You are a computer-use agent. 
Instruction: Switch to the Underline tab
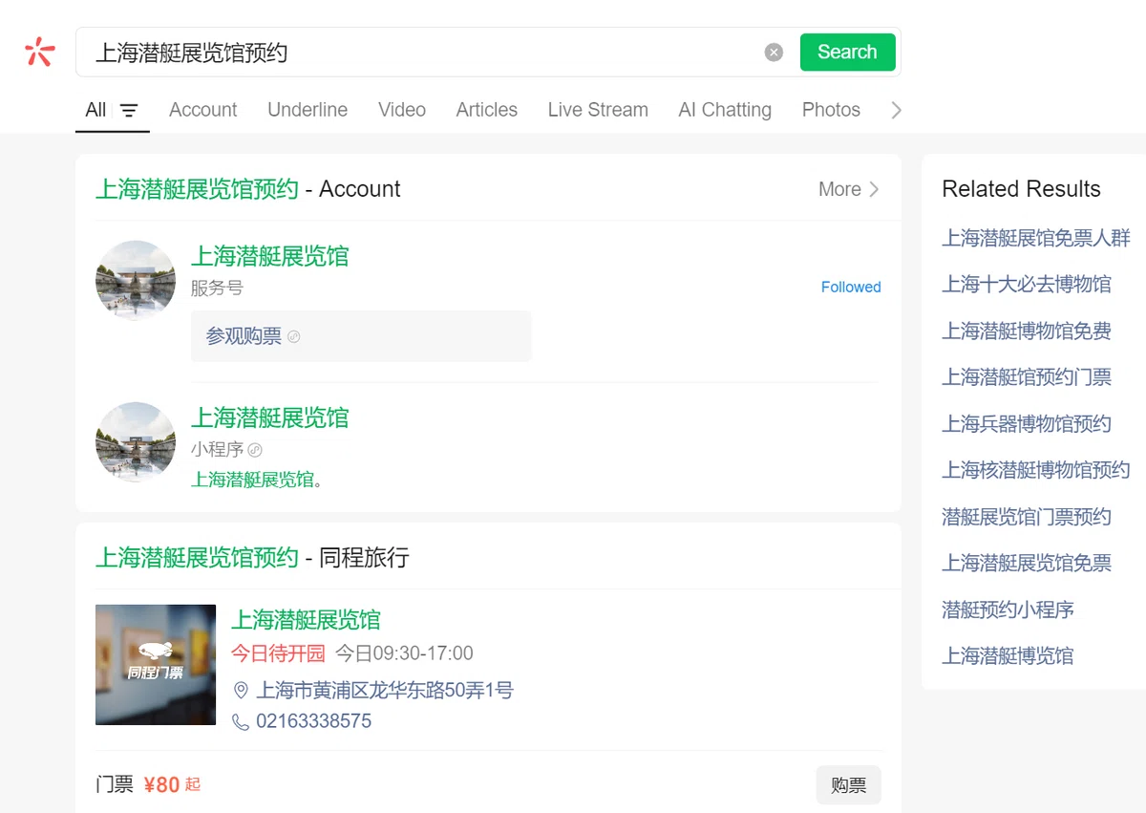coord(308,110)
